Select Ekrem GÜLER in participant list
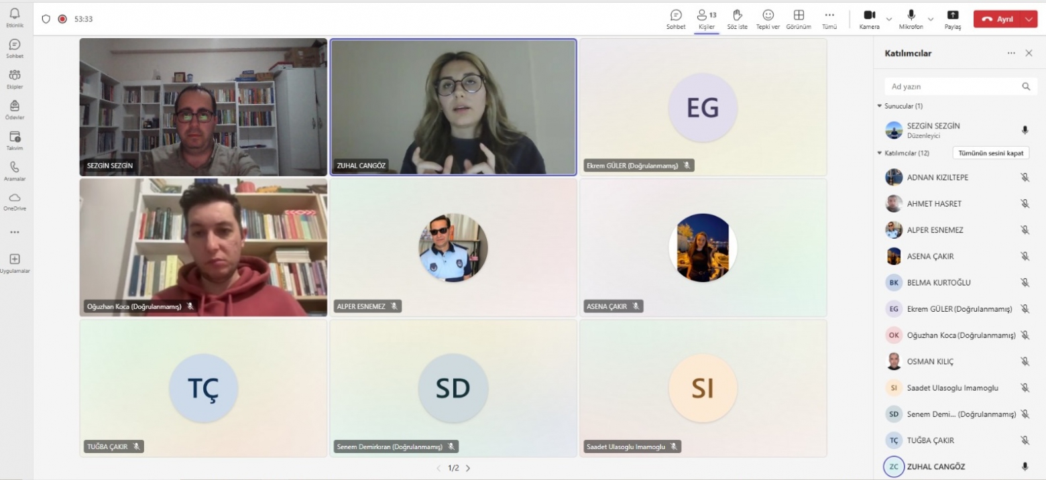 (x=957, y=309)
